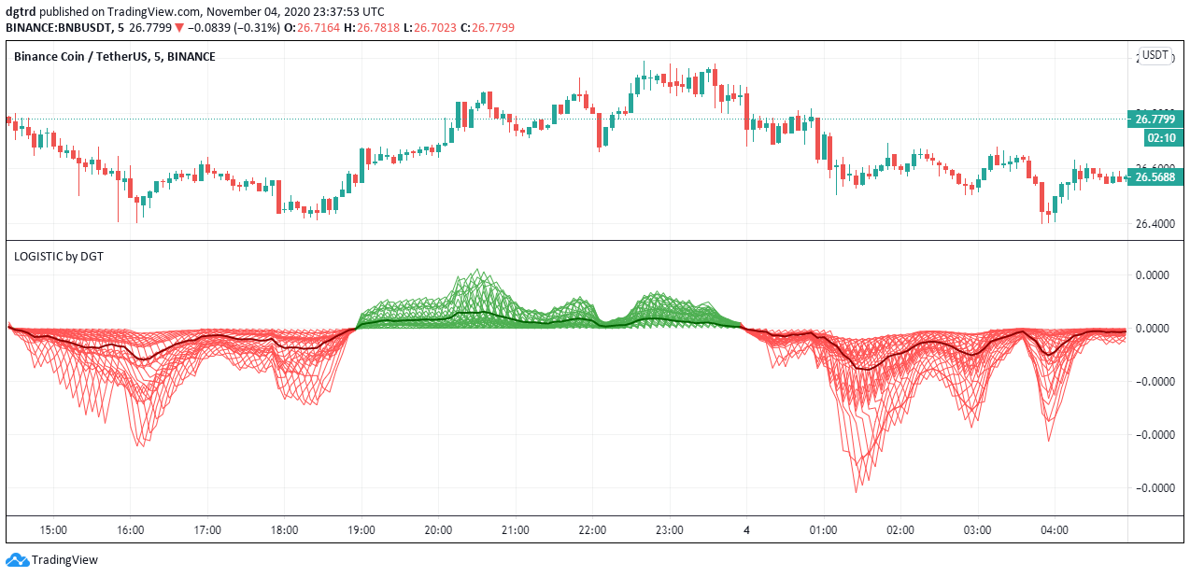This screenshot has height=577, width=1190.
Task: Click the 23:00 time axis label
Action: [670, 529]
